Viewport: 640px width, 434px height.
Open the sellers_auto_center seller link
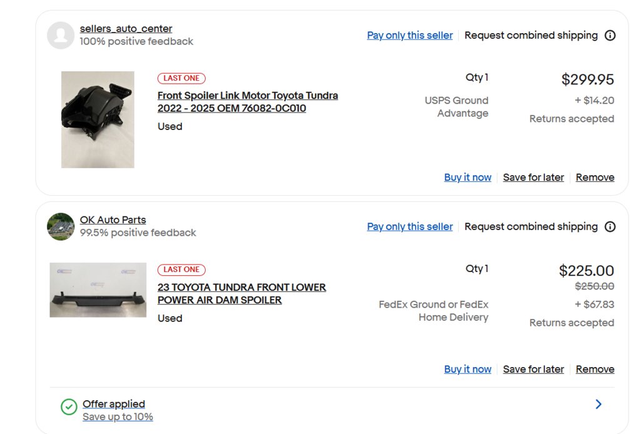click(126, 29)
